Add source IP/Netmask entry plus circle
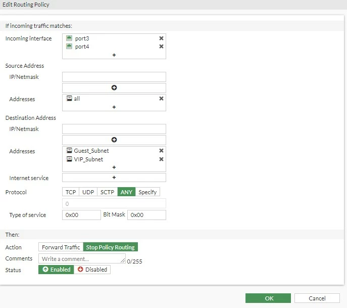 coord(114,87)
